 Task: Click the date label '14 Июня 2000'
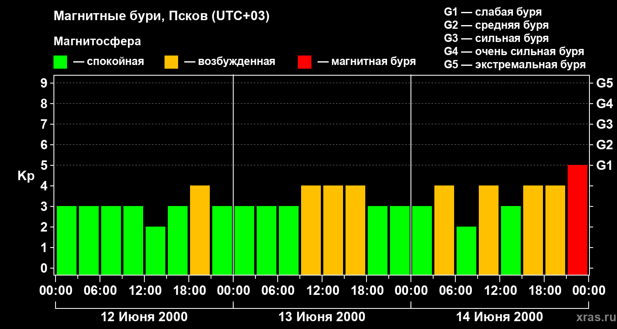point(499,317)
